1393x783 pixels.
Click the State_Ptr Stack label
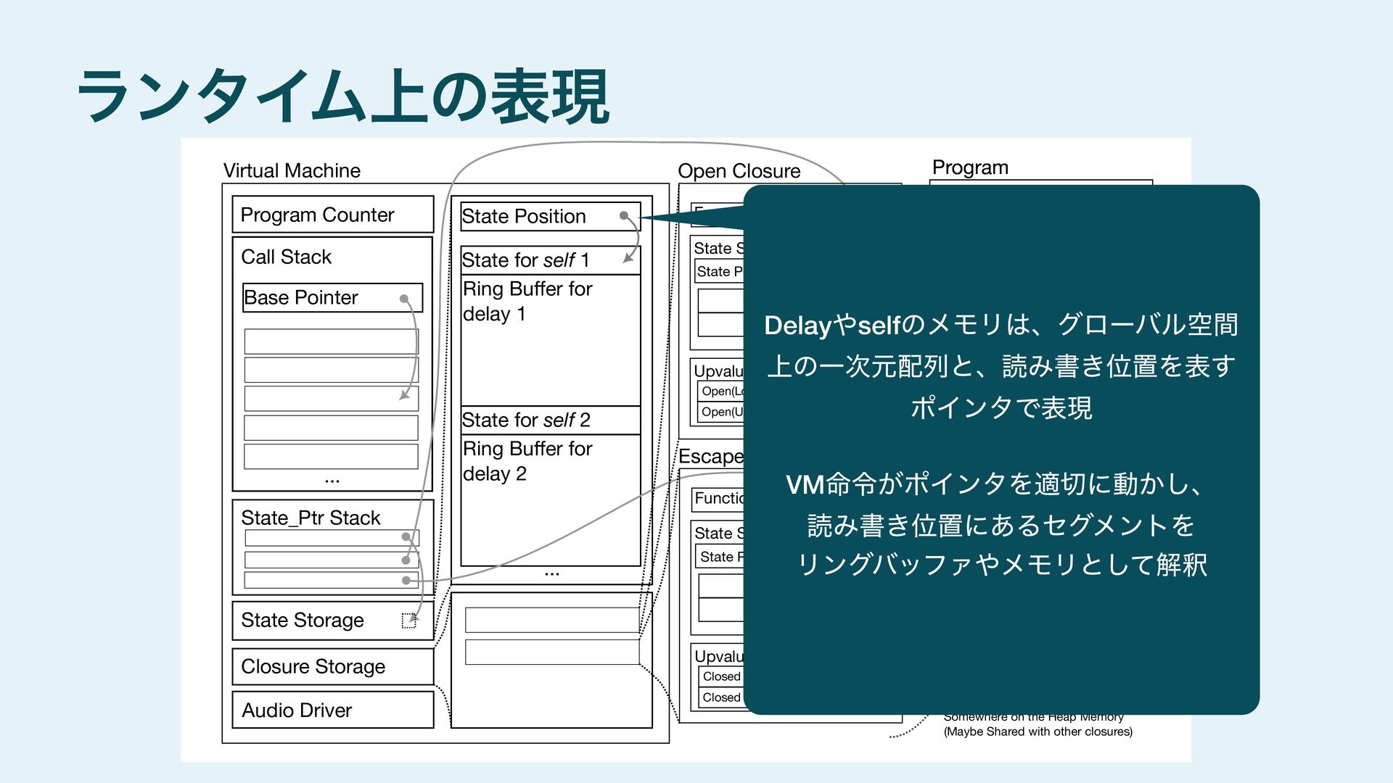(311, 518)
